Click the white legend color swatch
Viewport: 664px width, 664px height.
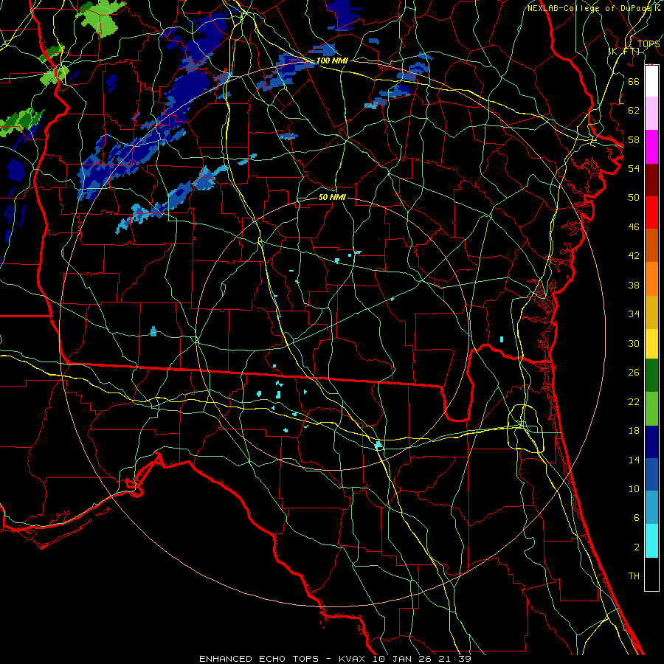coord(651,81)
